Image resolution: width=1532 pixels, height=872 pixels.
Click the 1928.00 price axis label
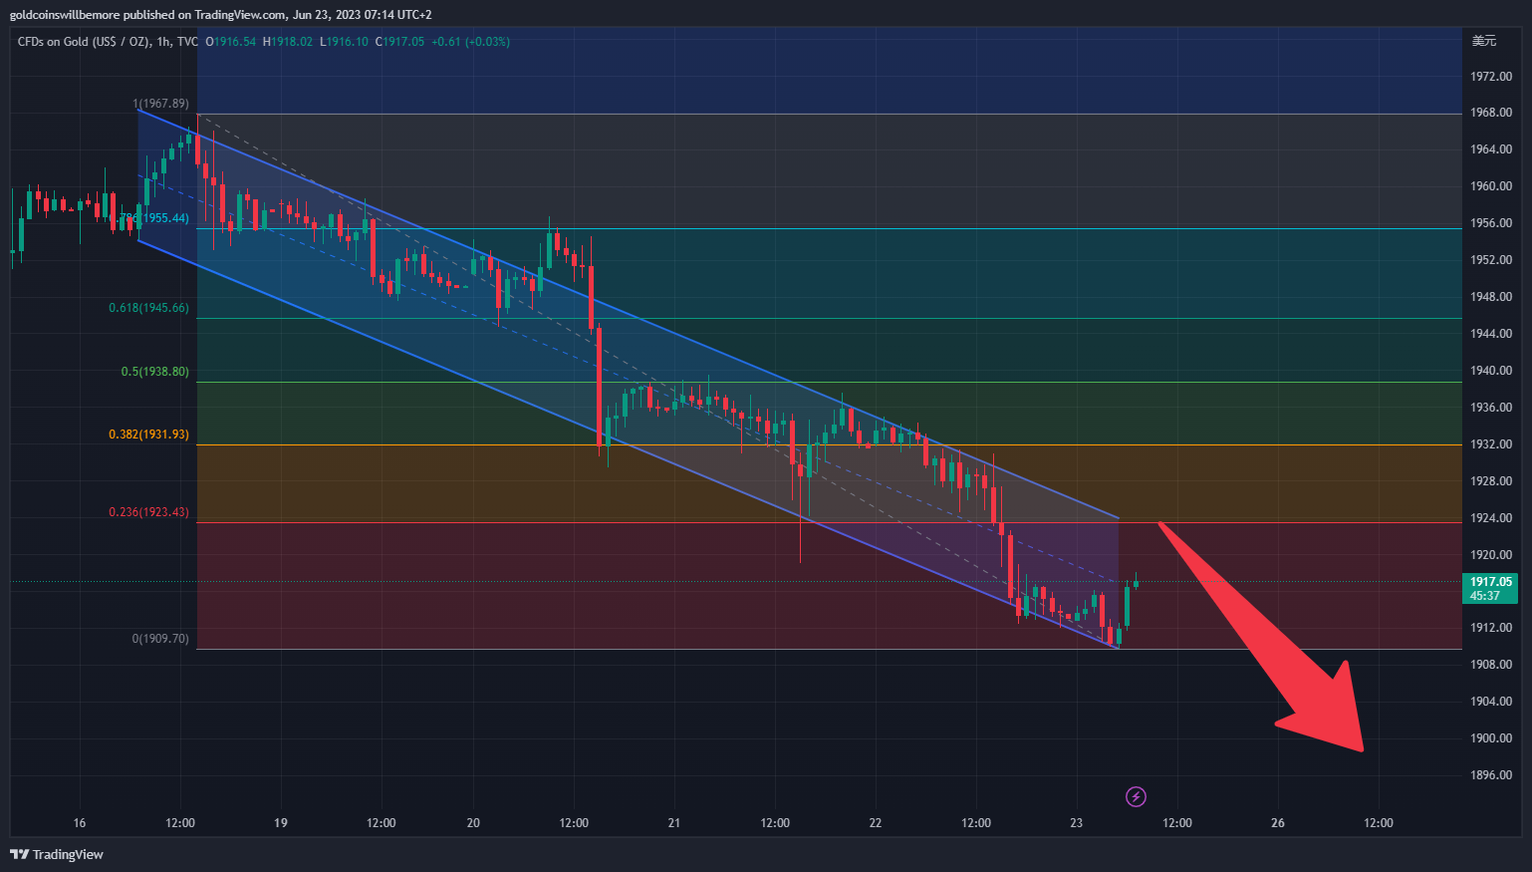pos(1491,481)
